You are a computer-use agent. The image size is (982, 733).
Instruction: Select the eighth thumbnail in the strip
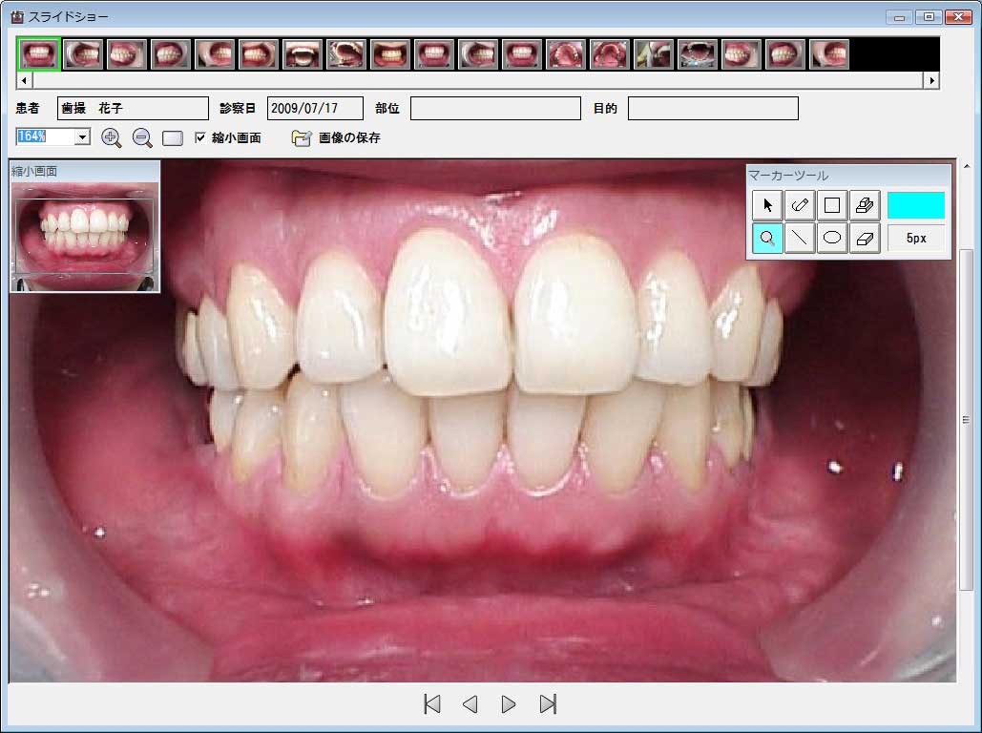[x=345, y=53]
